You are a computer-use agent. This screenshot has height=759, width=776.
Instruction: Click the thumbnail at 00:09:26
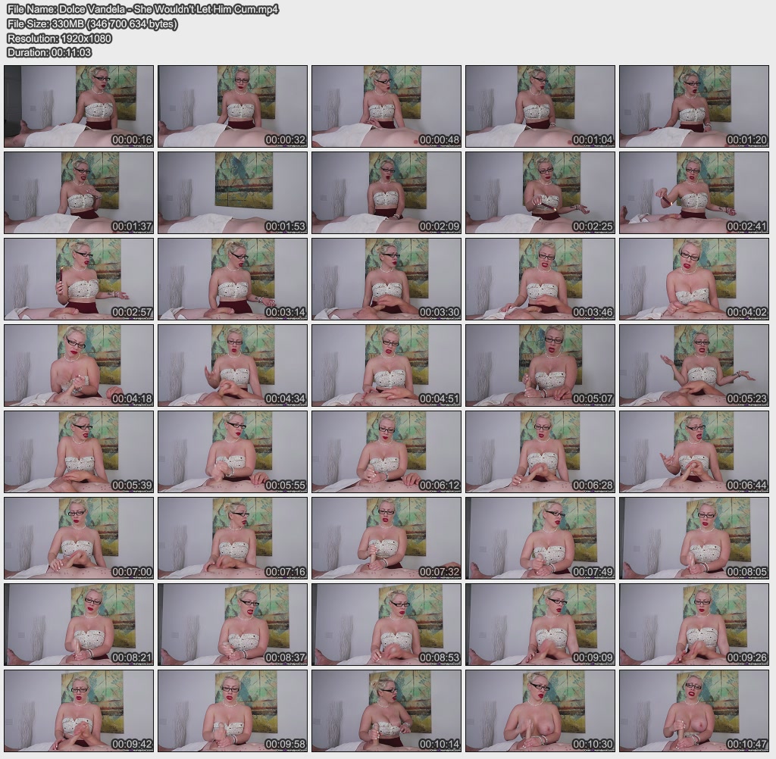tap(694, 624)
